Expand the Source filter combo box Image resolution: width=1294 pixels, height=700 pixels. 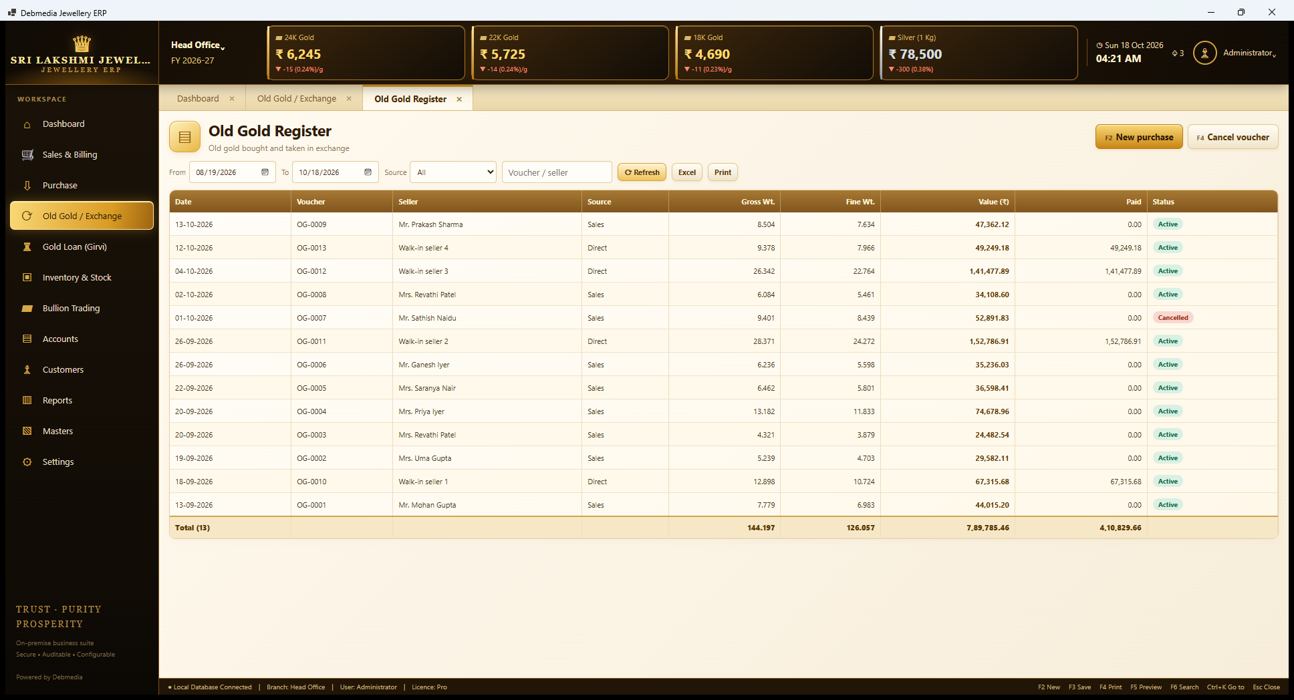click(453, 172)
